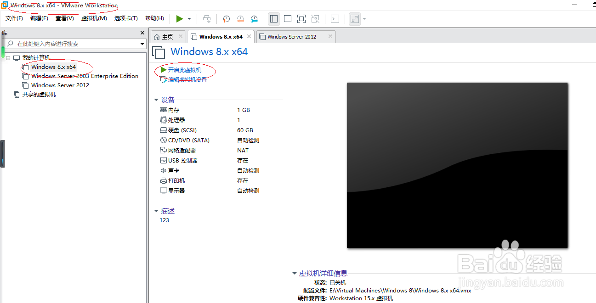Click the 已关机 status text

(338, 283)
